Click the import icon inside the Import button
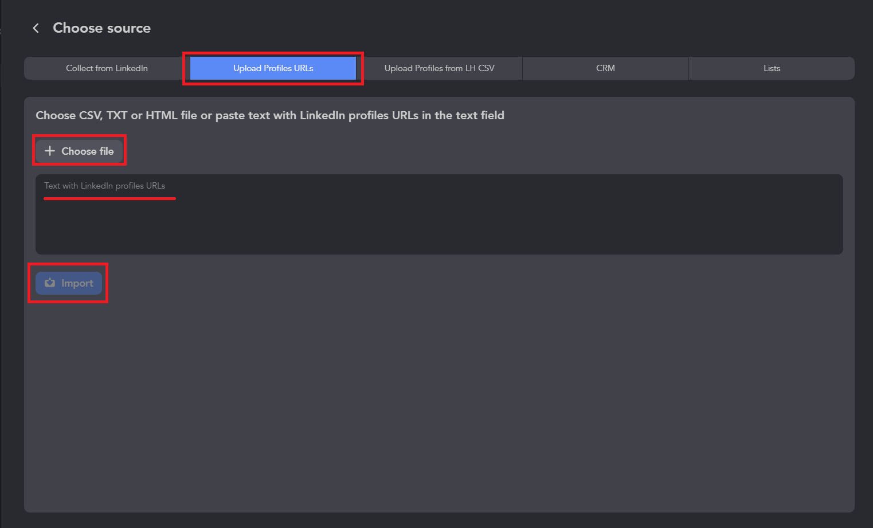The width and height of the screenshot is (873, 528). coord(50,283)
